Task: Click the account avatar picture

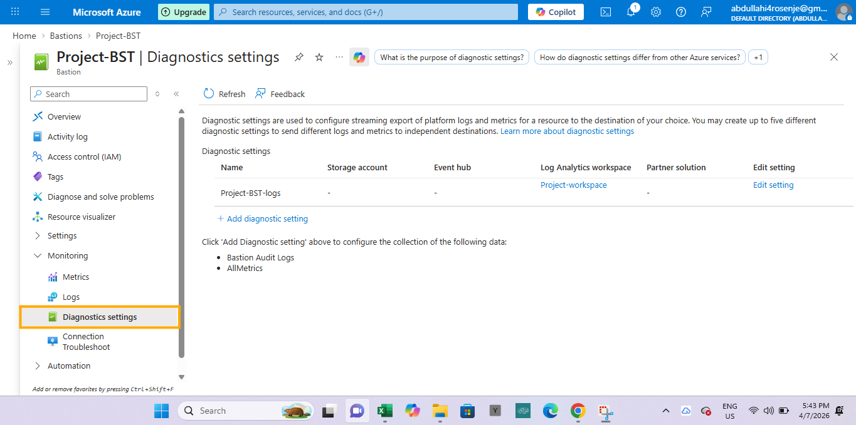Action: (x=843, y=12)
